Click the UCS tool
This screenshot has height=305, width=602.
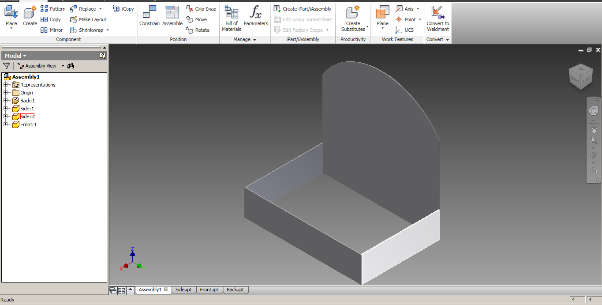click(x=405, y=30)
